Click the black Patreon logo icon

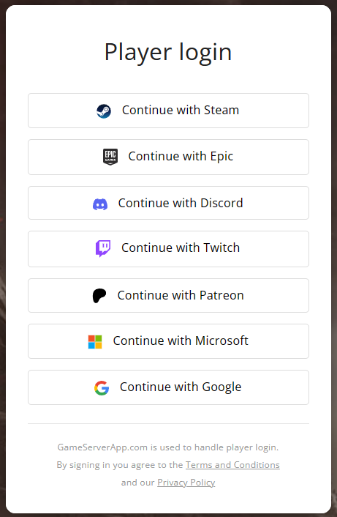coord(99,296)
